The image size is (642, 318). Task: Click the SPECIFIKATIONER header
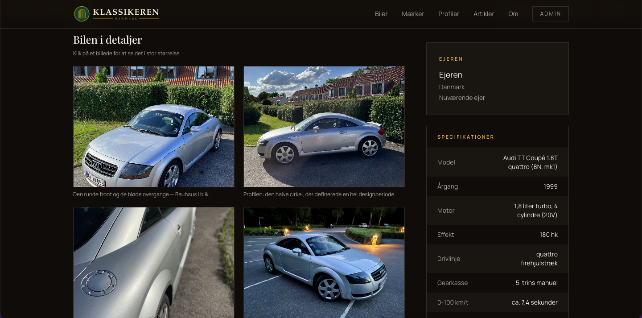coord(465,137)
